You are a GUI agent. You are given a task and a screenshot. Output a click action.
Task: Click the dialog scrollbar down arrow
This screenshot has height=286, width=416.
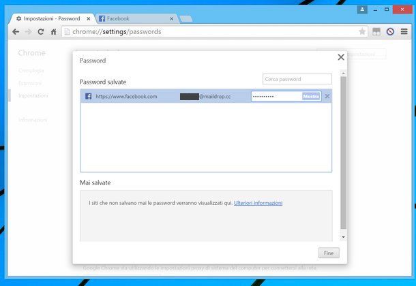[x=343, y=237]
